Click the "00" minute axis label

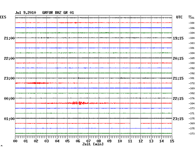click(15, 141)
